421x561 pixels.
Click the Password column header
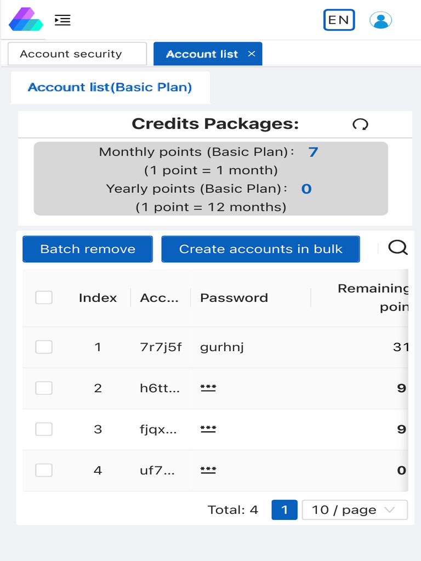pyautogui.click(x=234, y=297)
